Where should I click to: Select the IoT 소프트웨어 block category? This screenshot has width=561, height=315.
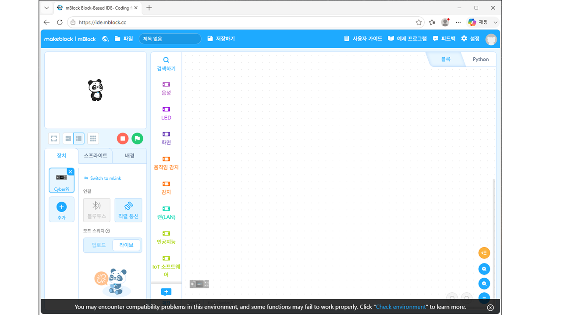click(x=166, y=266)
